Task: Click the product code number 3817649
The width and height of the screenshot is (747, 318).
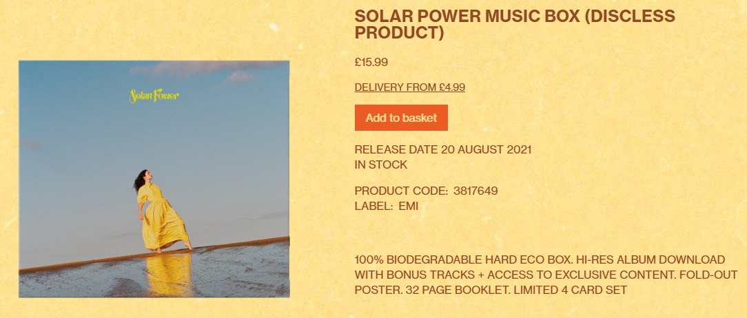Action: click(475, 191)
